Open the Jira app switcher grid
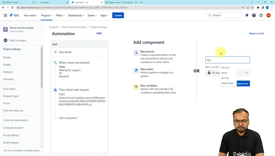This screenshot has width=275, height=156. (6, 15)
